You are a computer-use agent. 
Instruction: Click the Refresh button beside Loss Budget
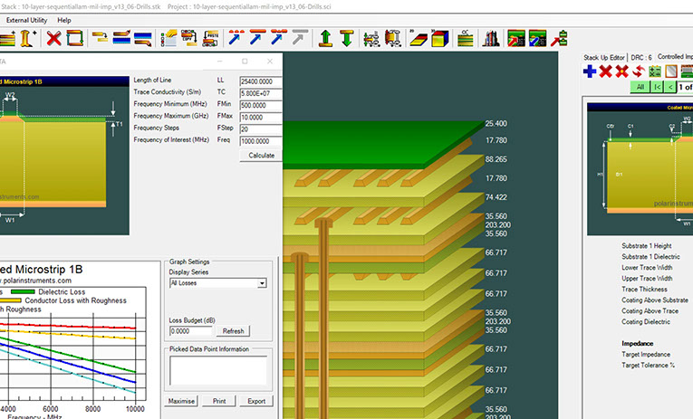(233, 331)
